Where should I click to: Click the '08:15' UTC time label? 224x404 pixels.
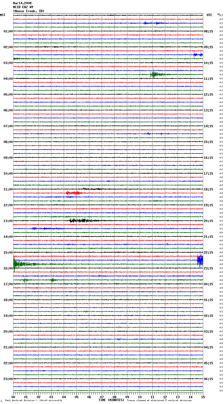[208, 31]
